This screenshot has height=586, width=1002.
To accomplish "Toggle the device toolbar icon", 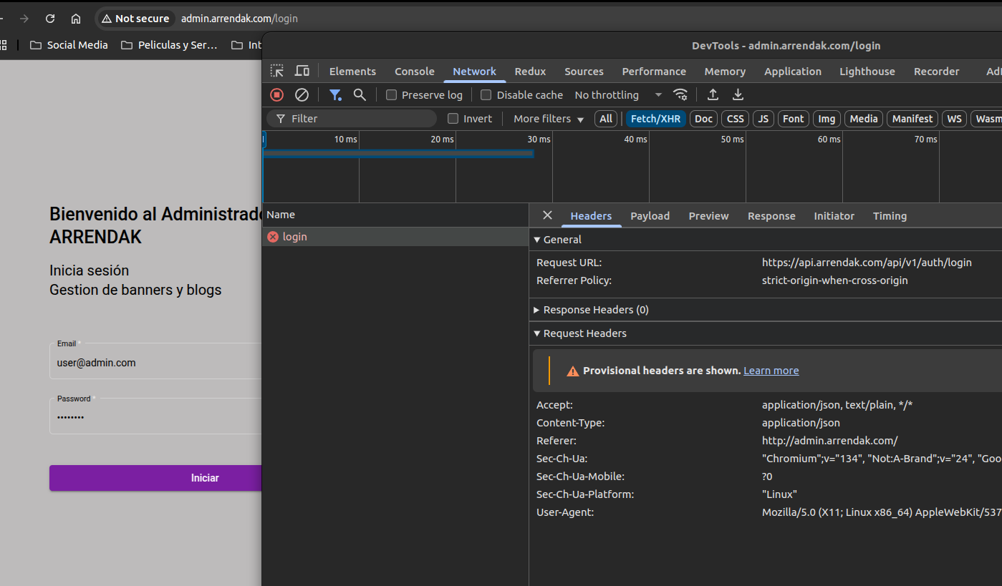I will [302, 71].
